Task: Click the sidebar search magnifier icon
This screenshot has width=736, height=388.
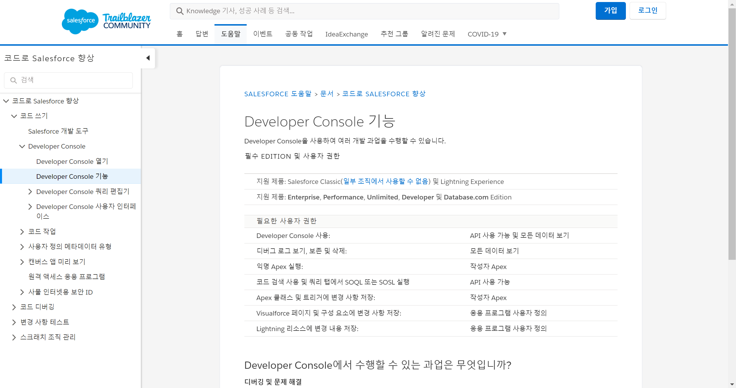Action: click(x=13, y=80)
